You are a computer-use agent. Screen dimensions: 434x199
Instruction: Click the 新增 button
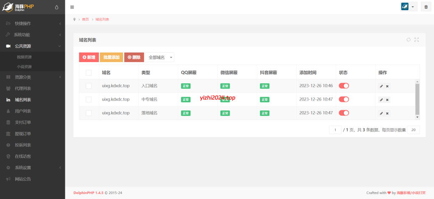click(89, 57)
